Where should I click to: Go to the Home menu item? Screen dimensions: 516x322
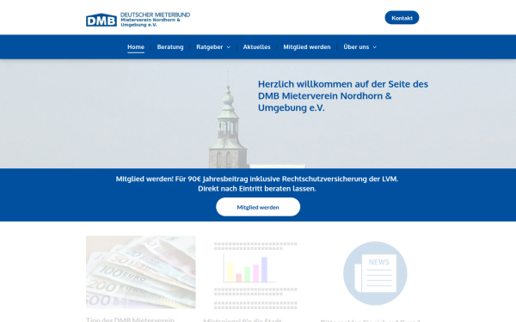[x=136, y=47]
